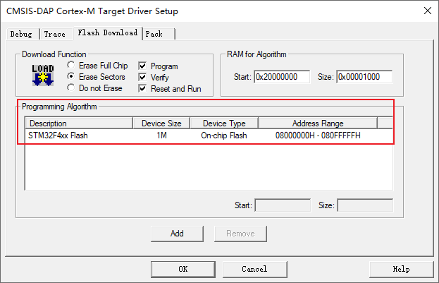Click Programming Algorithm Start field

[283, 205]
